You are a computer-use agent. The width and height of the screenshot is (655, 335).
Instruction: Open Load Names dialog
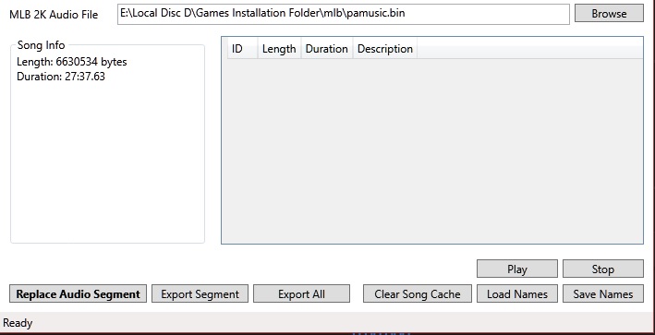517,293
